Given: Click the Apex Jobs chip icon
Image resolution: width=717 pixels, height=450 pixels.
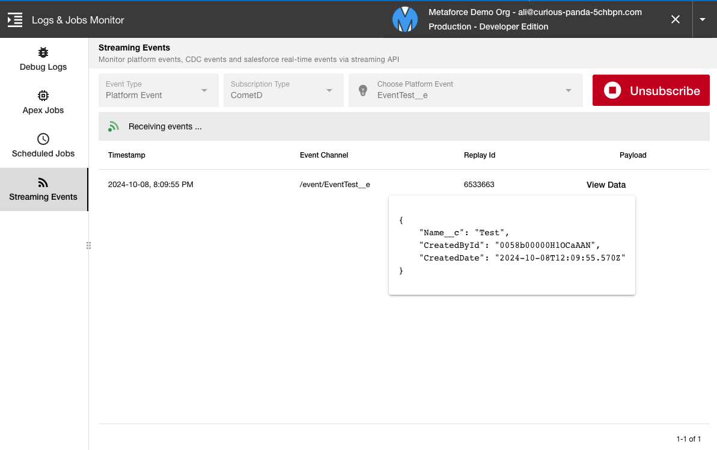Looking at the screenshot, I should [x=43, y=96].
